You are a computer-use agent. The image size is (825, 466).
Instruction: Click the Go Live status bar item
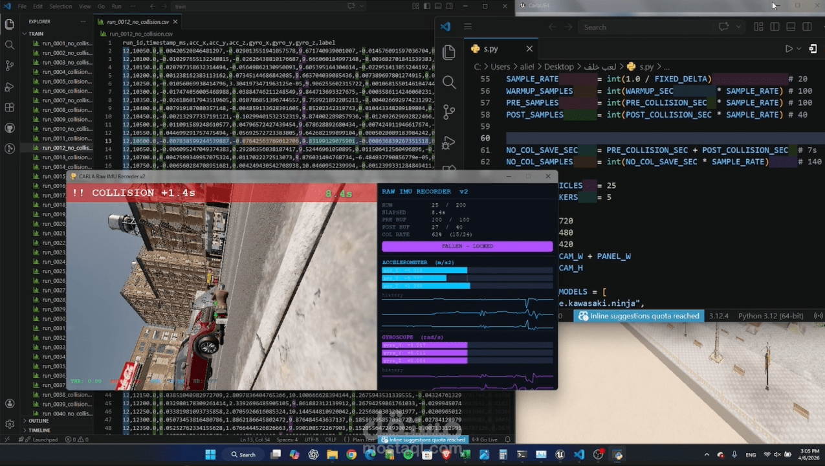point(485,439)
